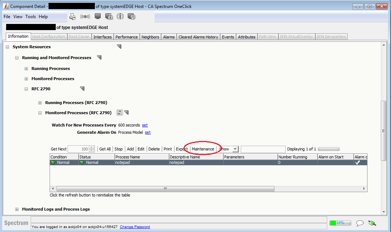Click the Change Password link

tap(135, 227)
